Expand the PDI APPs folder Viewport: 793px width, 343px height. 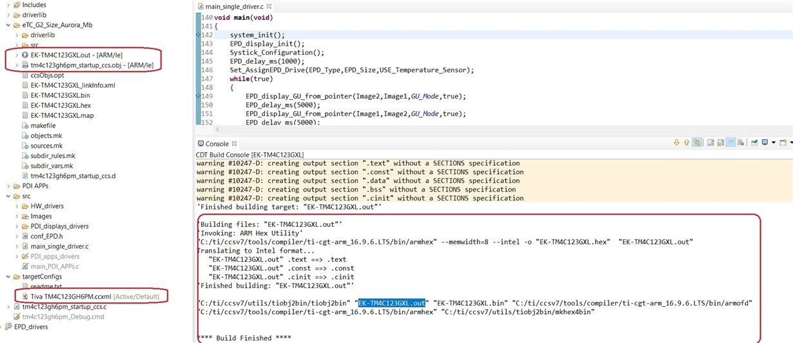(x=8, y=186)
